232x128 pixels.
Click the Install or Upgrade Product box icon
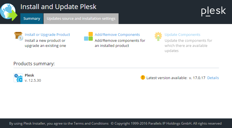pyautogui.click(x=18, y=36)
